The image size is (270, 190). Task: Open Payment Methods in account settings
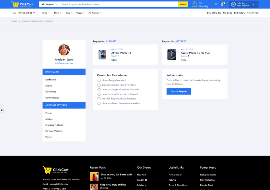pyautogui.click(x=54, y=131)
